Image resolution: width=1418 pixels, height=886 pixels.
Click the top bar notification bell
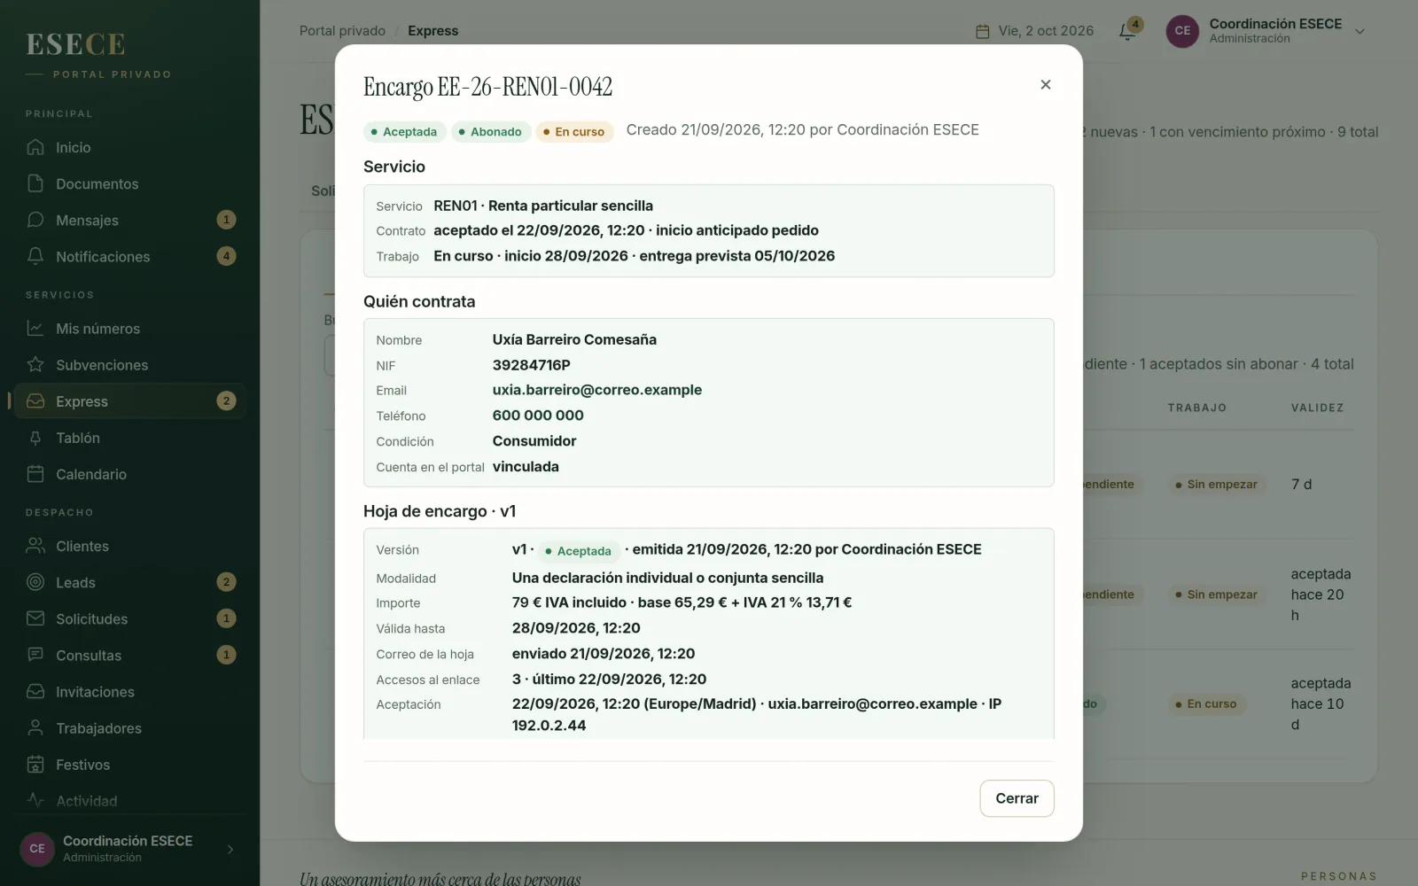[x=1127, y=31]
